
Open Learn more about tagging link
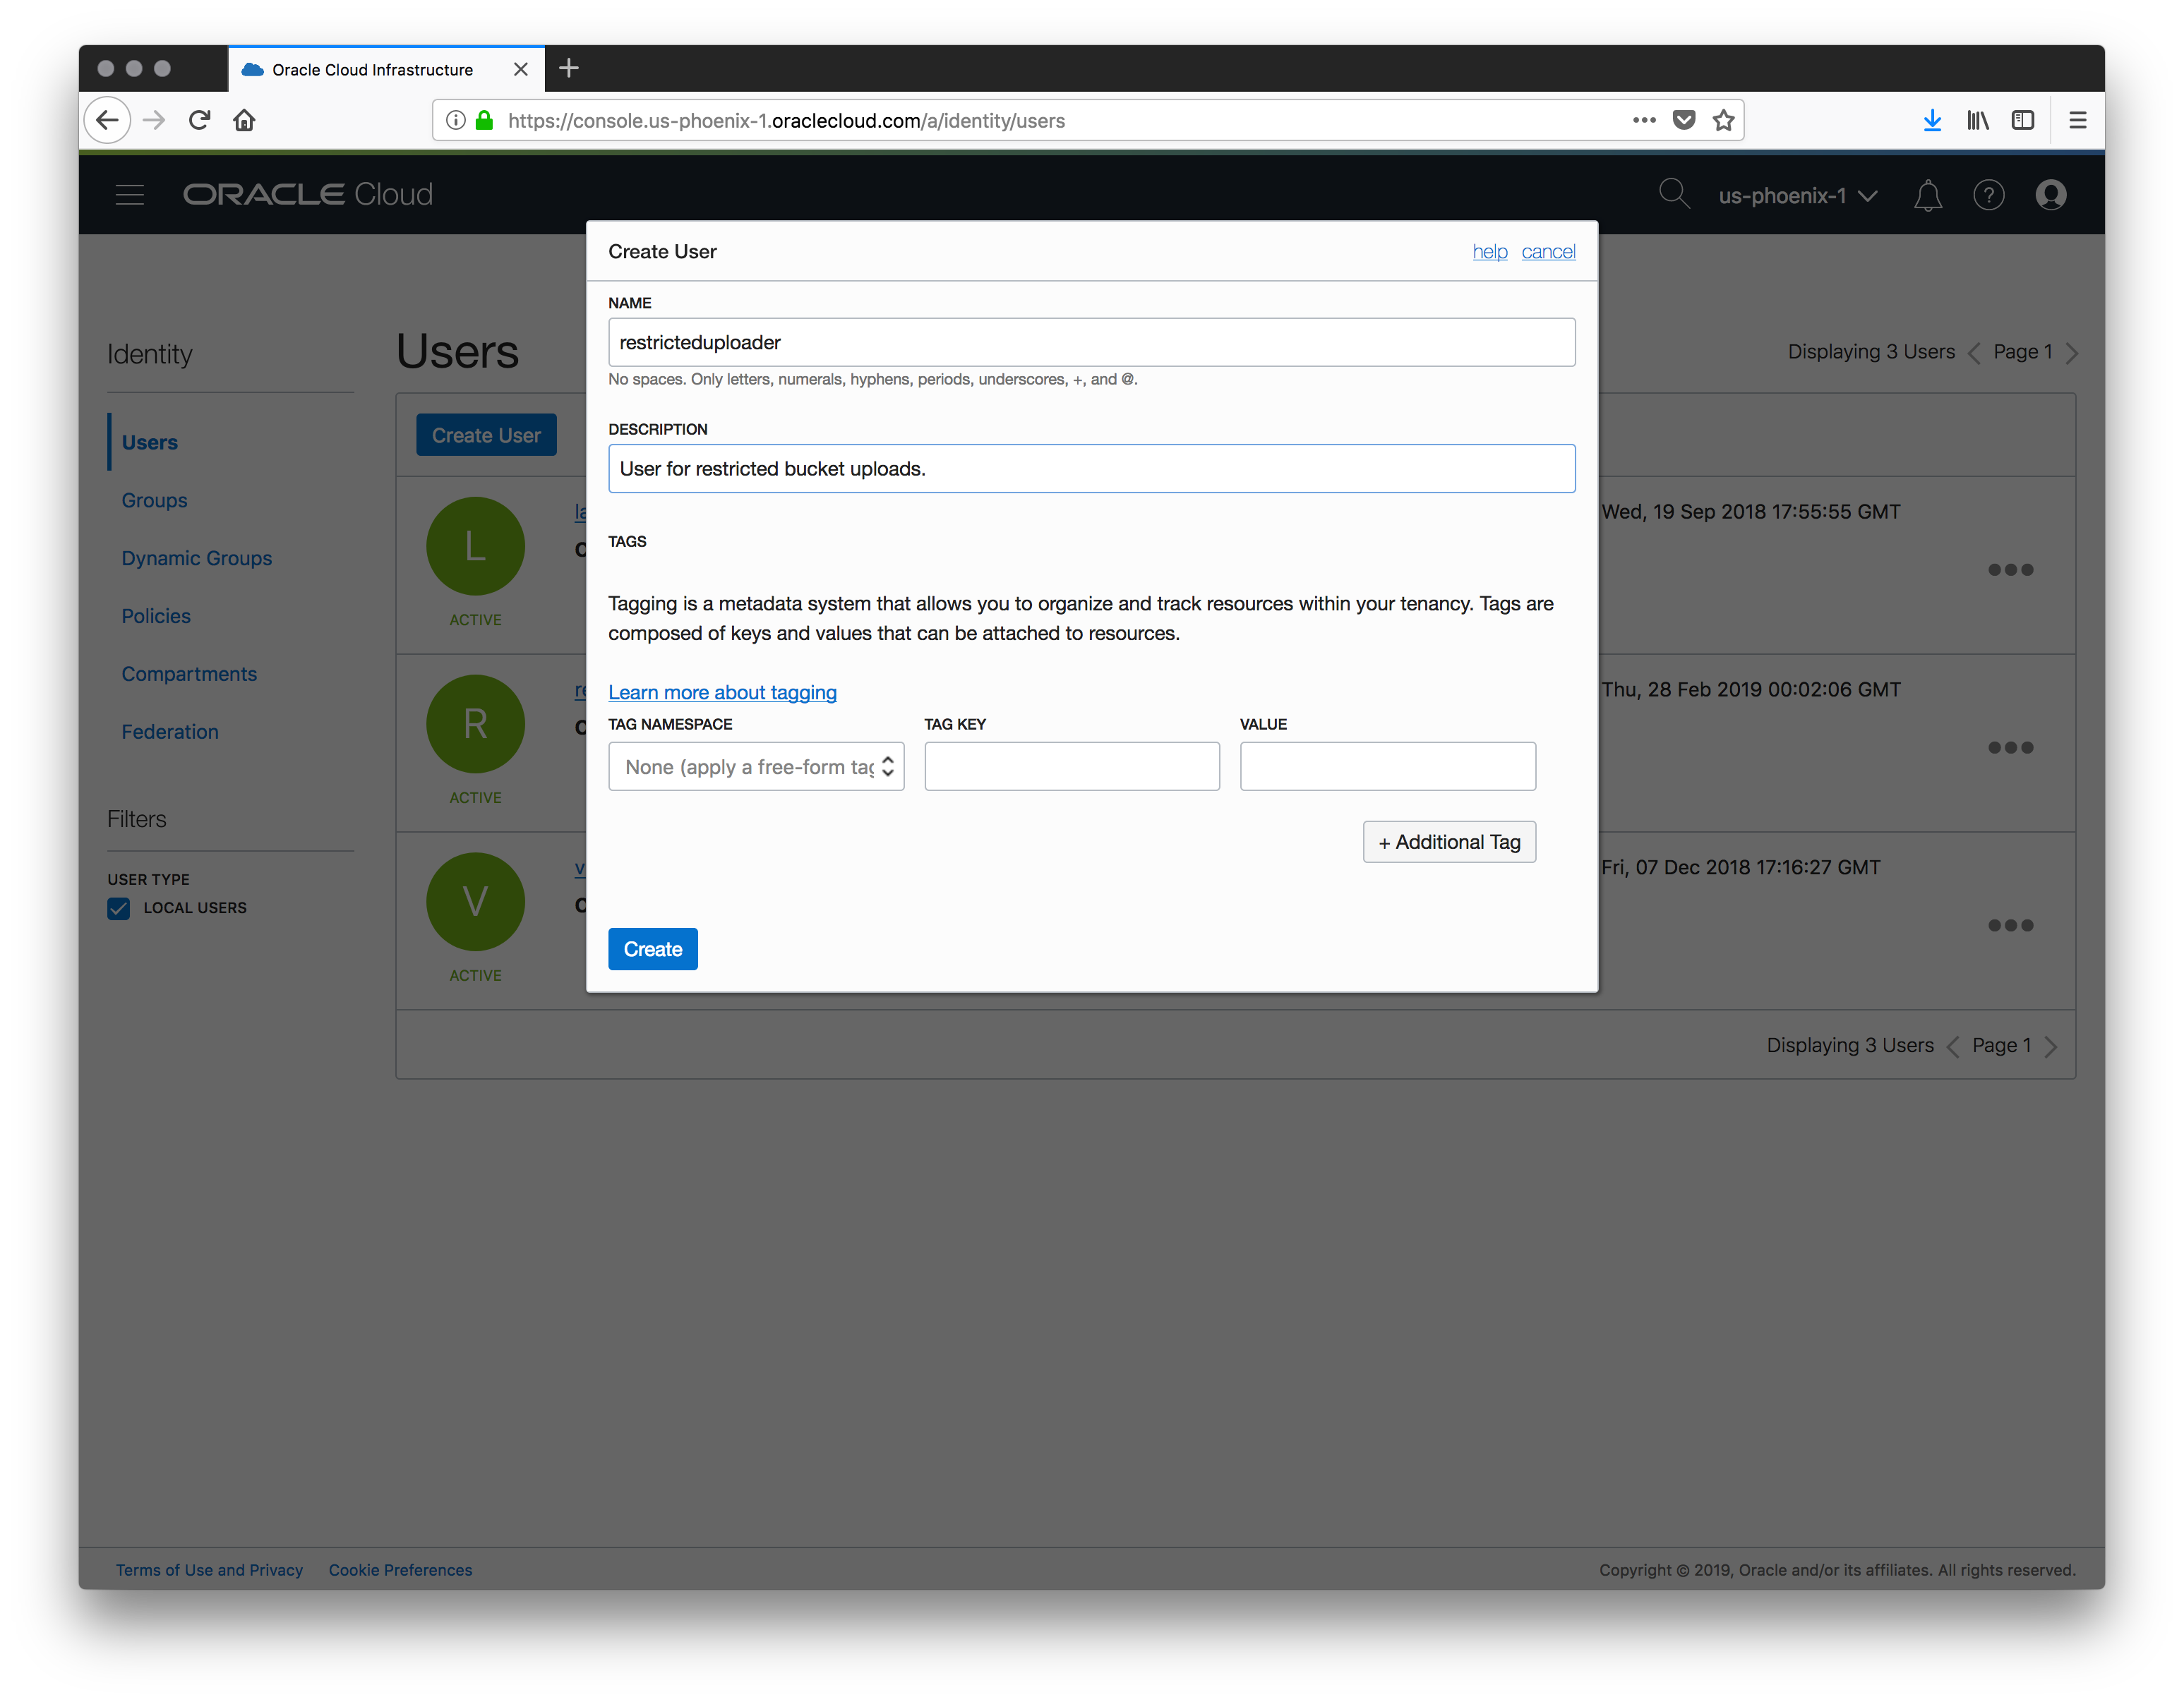tap(722, 693)
